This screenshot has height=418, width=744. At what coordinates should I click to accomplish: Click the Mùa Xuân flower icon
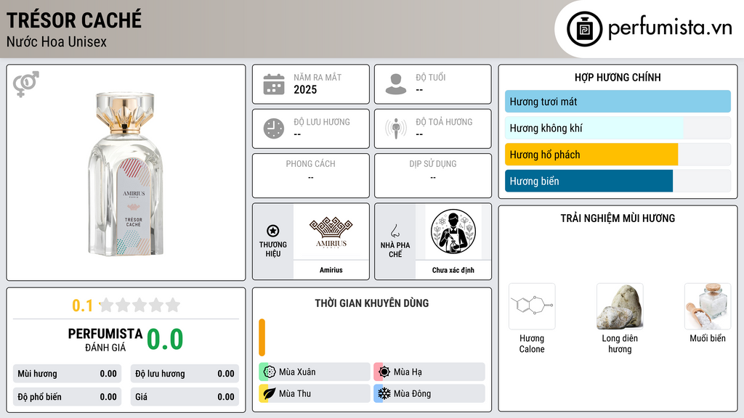270,372
